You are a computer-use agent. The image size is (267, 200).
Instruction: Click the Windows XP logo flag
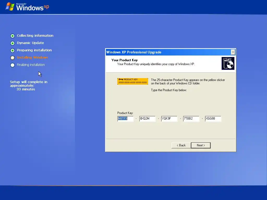[10, 7]
